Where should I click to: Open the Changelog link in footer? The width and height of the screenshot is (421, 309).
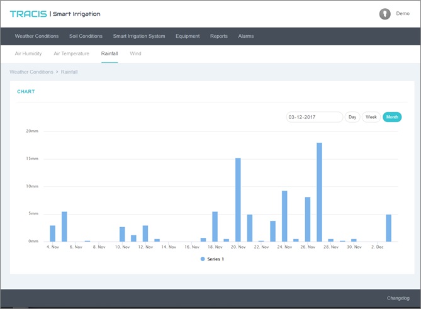point(398,298)
